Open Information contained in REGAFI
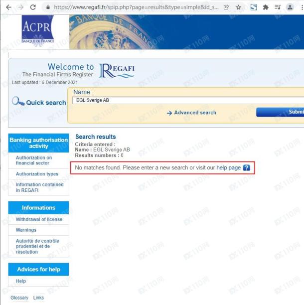The width and height of the screenshot is (304, 305). click(40, 187)
